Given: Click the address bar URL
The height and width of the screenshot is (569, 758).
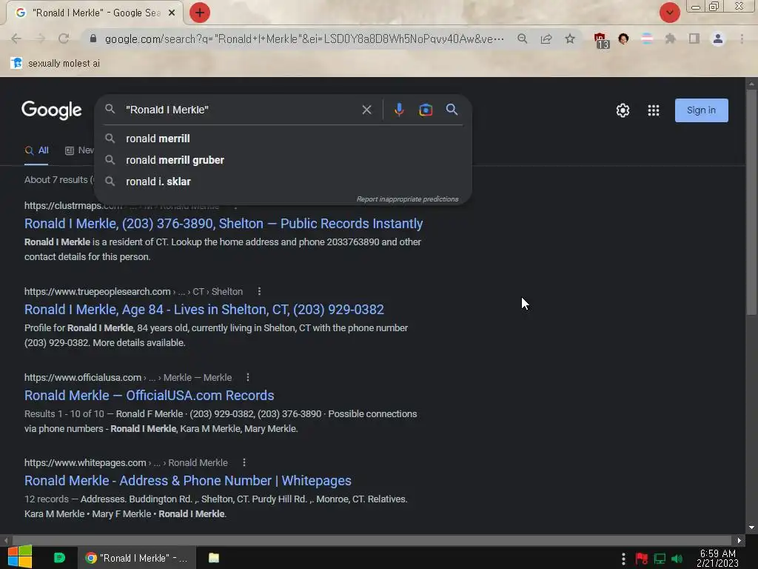Looking at the screenshot, I should (x=304, y=39).
